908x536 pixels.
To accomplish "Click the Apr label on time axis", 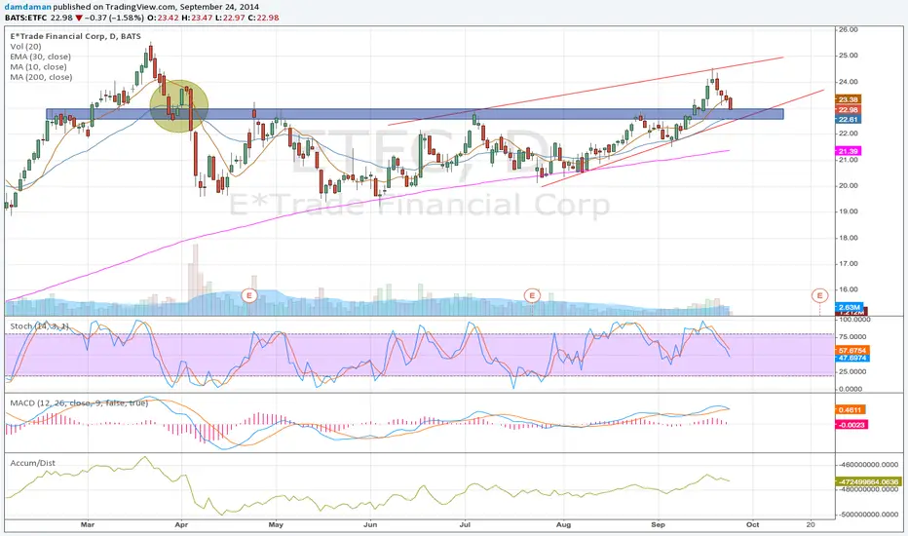I will [181, 525].
